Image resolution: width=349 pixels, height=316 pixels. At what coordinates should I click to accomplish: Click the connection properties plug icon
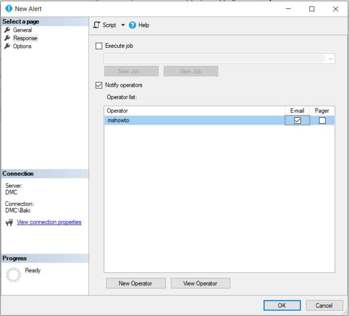pyautogui.click(x=9, y=222)
